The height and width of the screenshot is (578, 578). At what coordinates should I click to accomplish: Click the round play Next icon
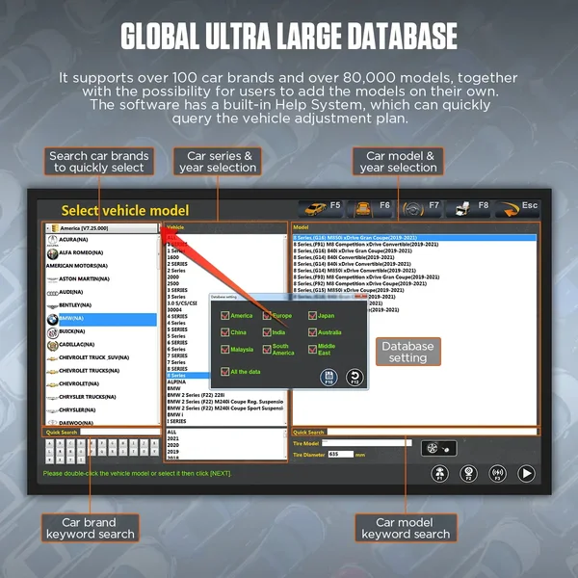526,473
